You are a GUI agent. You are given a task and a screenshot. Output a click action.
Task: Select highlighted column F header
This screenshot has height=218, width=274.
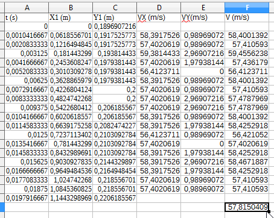point(247,8)
